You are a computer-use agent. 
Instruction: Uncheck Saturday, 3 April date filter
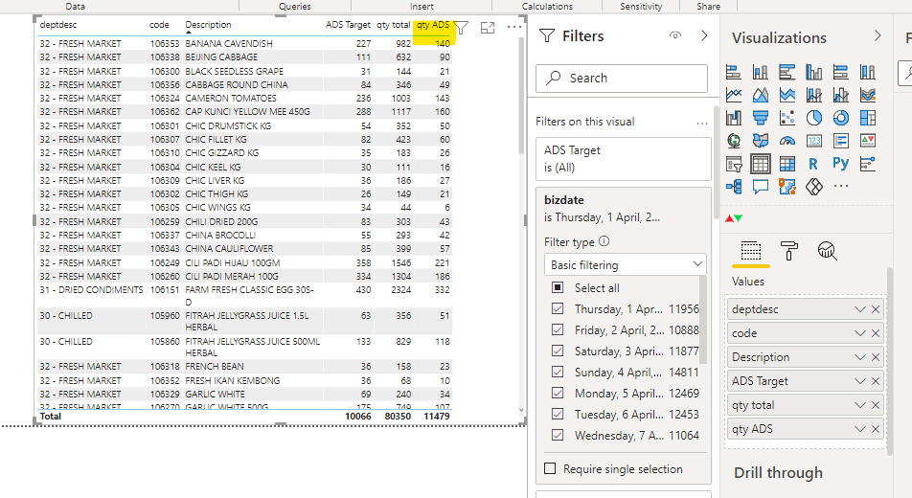558,351
